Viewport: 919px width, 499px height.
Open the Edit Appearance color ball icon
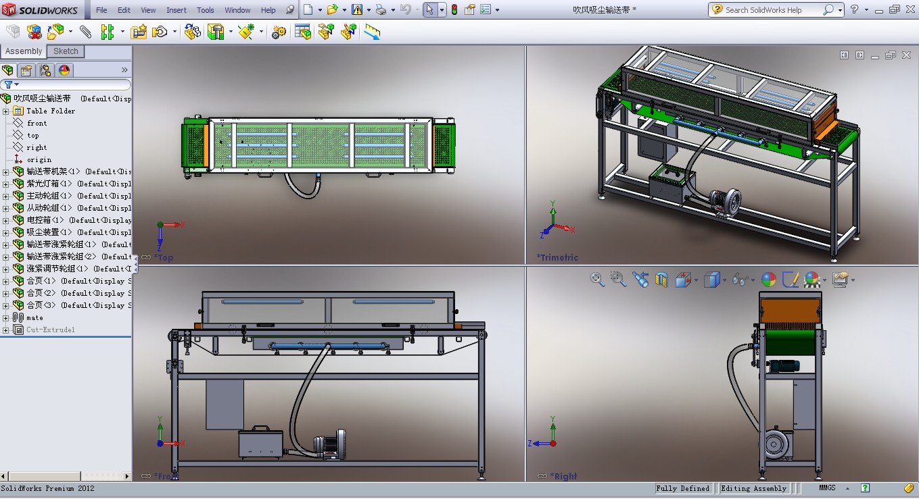[x=768, y=280]
